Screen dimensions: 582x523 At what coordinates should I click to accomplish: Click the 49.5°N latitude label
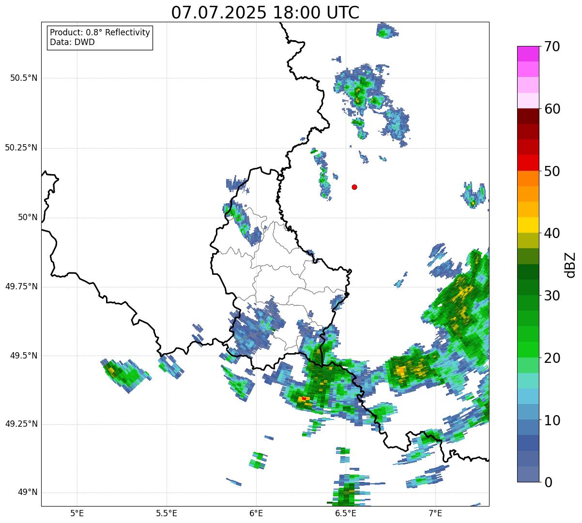point(24,356)
